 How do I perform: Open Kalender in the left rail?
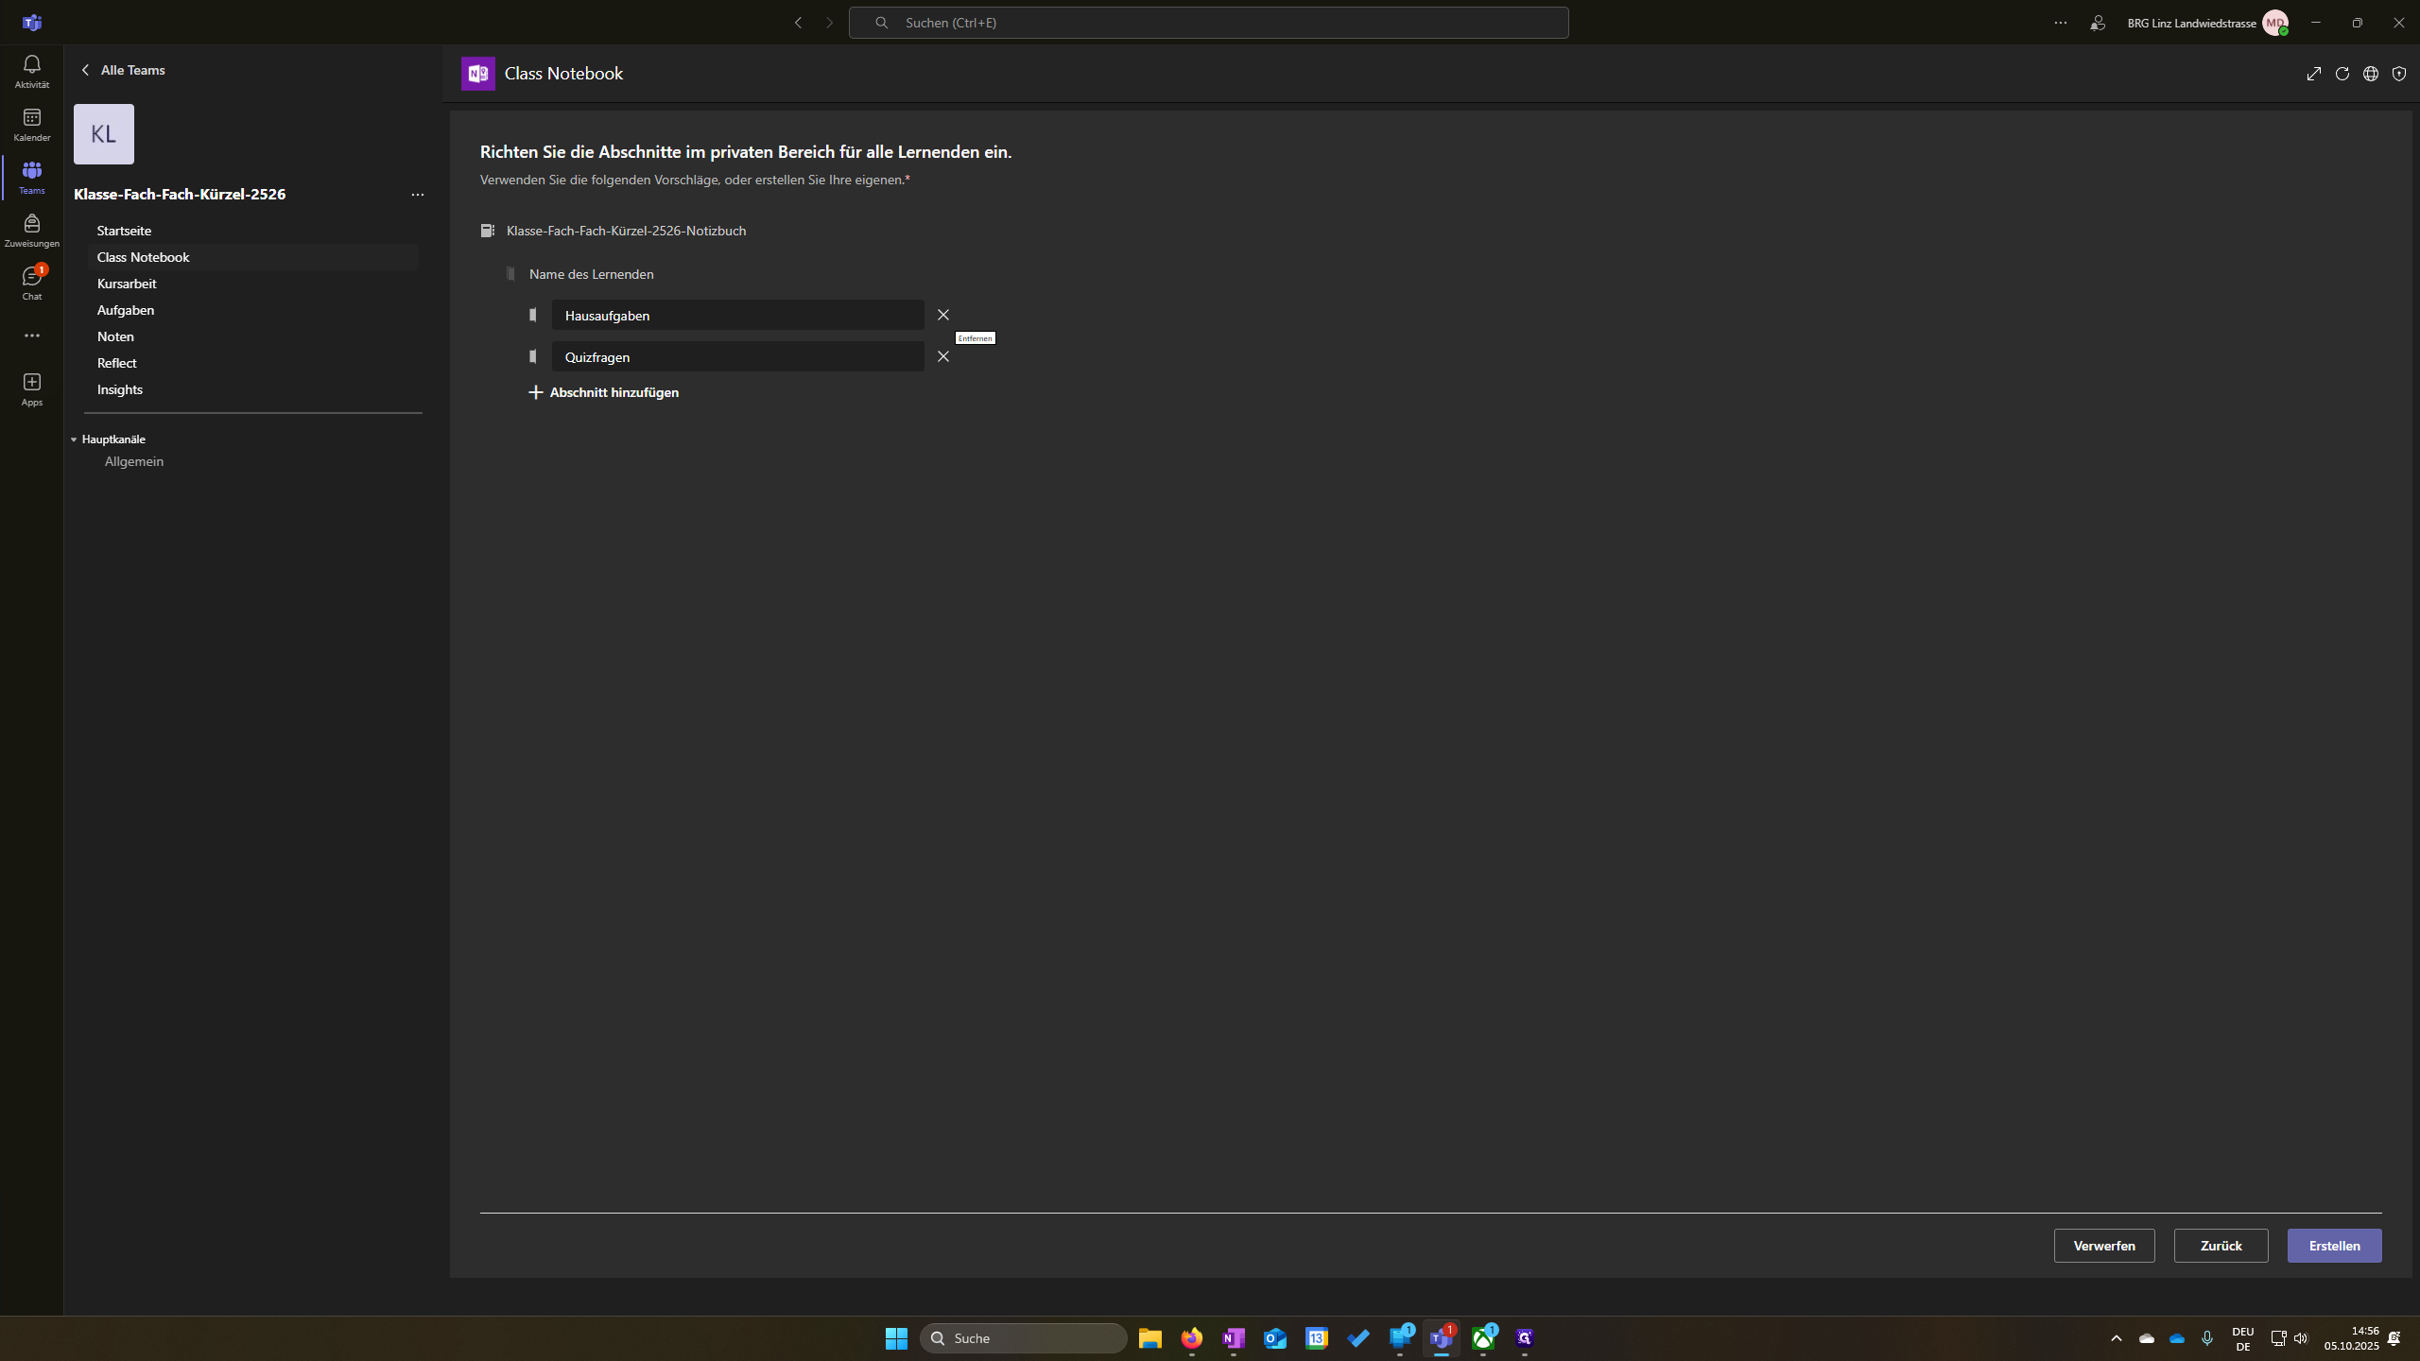(x=31, y=124)
